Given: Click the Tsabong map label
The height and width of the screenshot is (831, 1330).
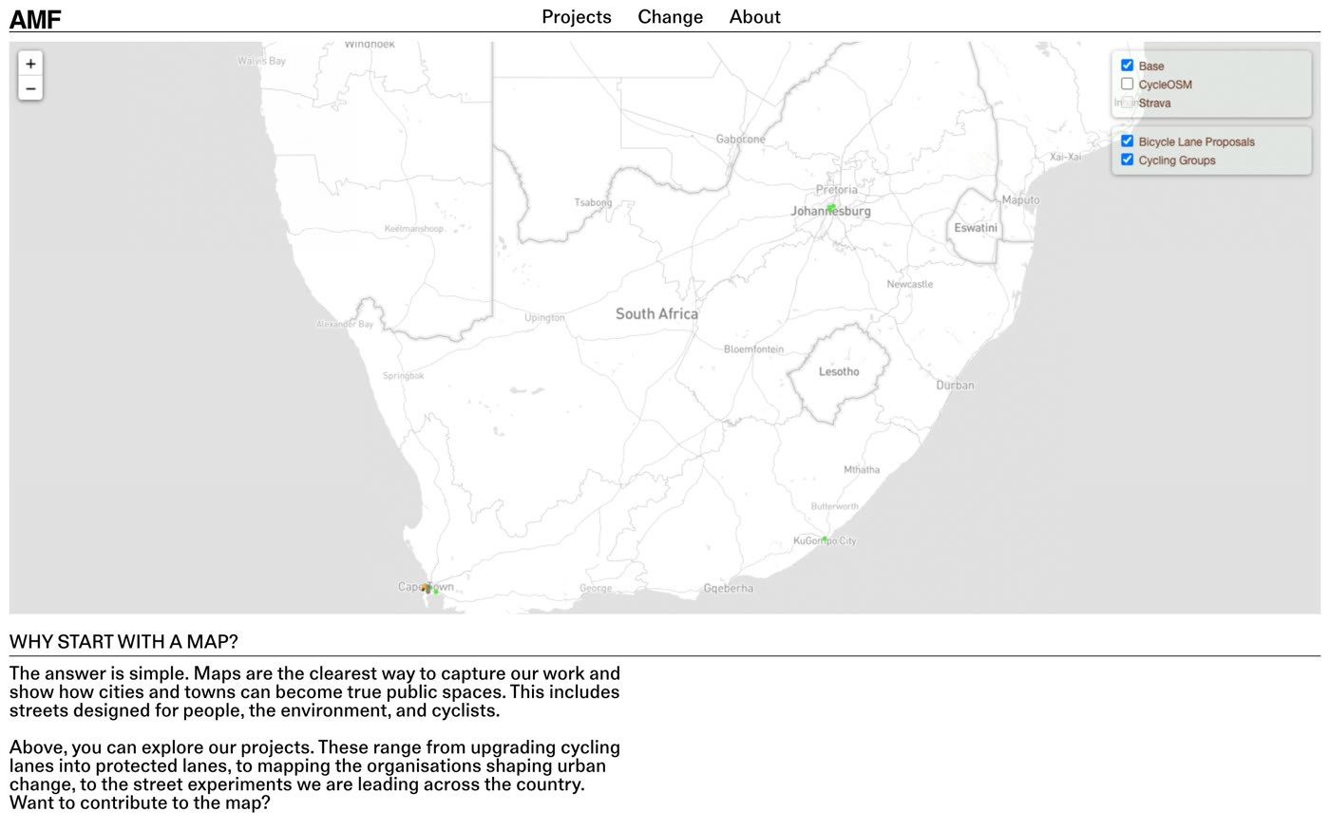Looking at the screenshot, I should pyautogui.click(x=593, y=202).
